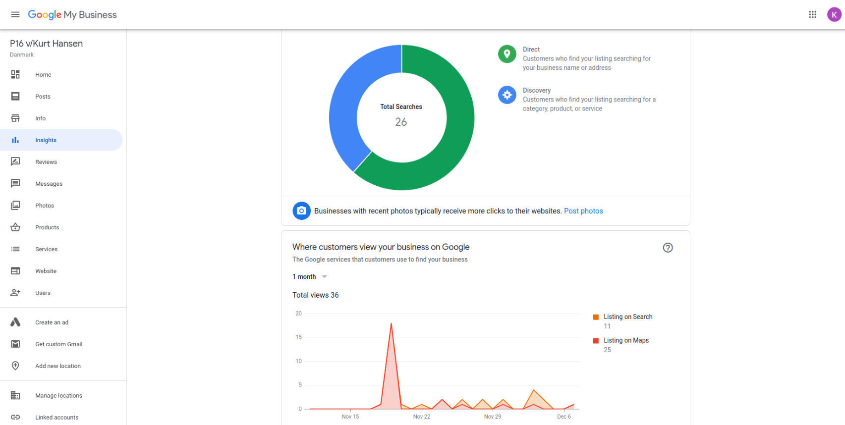Viewport: 845px width, 425px height.
Task: Open Products menu item
Action: click(61, 227)
